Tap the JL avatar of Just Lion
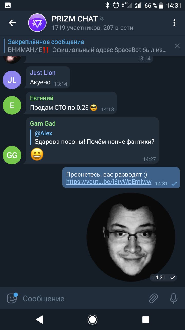The height and width of the screenshot is (330, 185). (x=12, y=80)
